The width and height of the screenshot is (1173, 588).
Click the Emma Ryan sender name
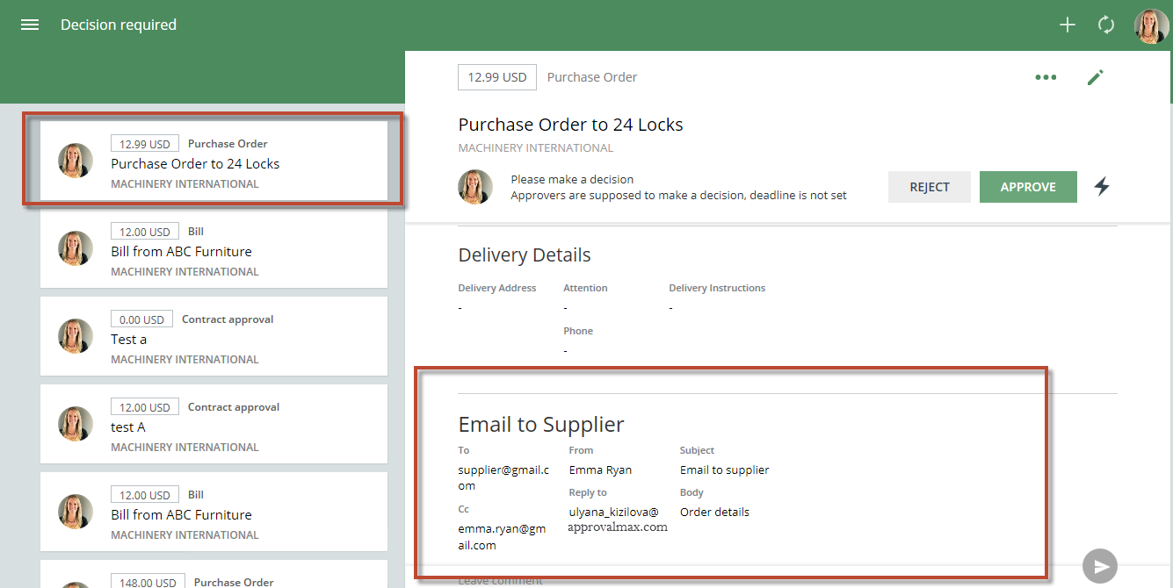pyautogui.click(x=600, y=470)
